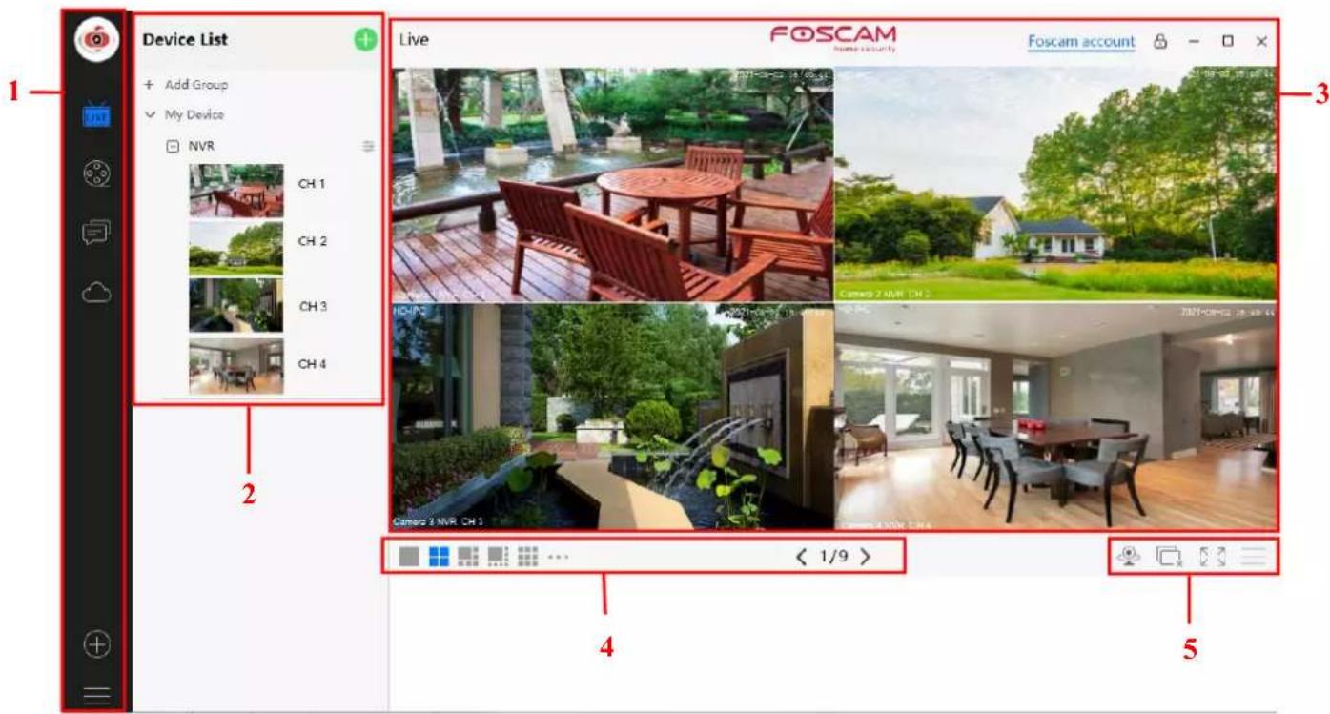Open the Live view sidebar icon

(96, 116)
